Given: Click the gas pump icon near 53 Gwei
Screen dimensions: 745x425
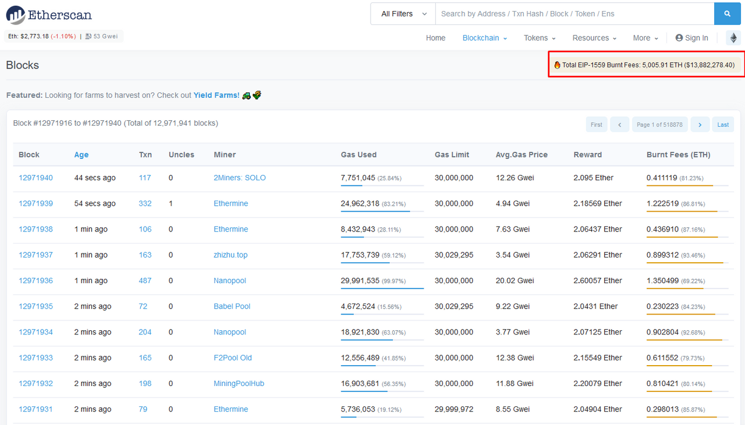Looking at the screenshot, I should pyautogui.click(x=88, y=36).
